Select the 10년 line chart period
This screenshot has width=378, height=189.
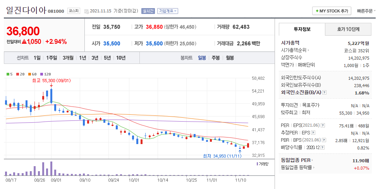(x=121, y=58)
